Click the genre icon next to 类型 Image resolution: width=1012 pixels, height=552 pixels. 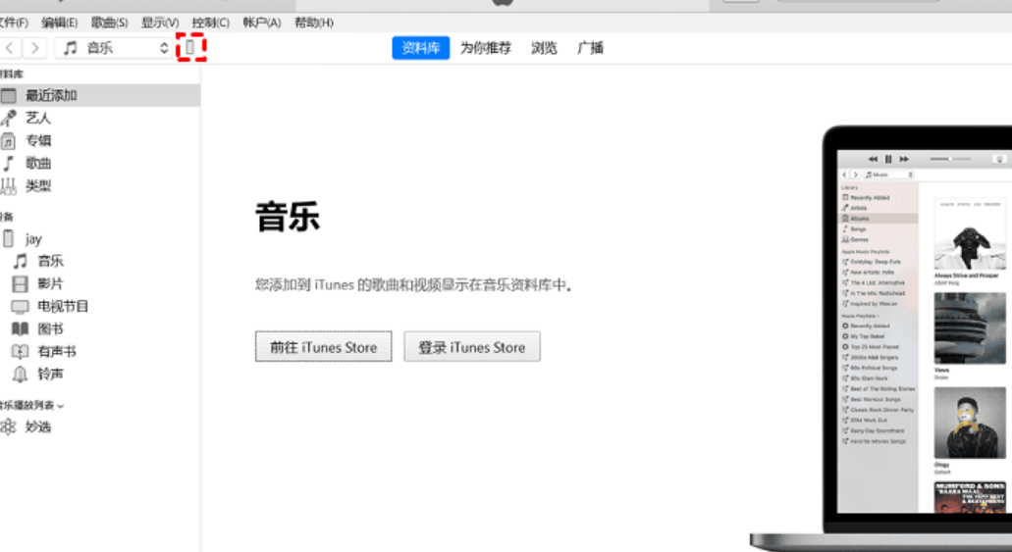[x=9, y=185]
